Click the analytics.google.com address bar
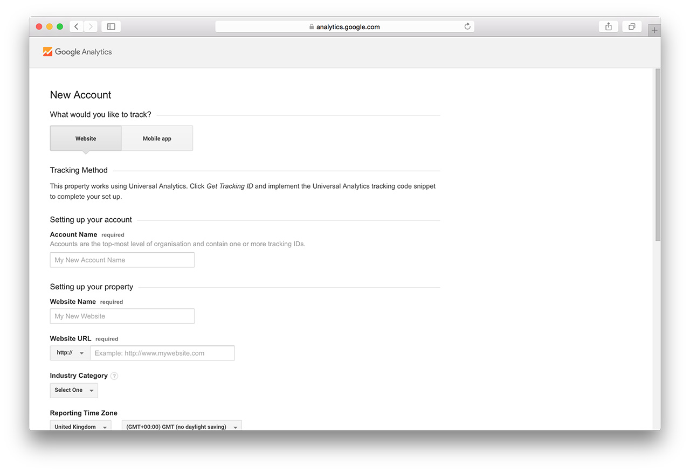Viewport: 690px width, 472px height. tap(345, 26)
